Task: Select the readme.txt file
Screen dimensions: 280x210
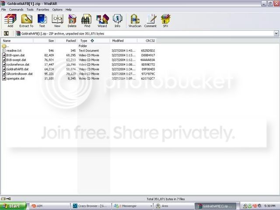Action: tap(14, 51)
